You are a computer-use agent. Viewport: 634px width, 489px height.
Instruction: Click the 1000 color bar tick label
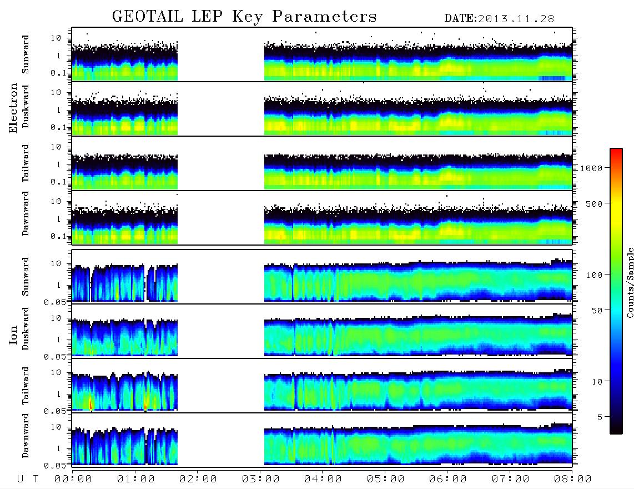point(592,168)
